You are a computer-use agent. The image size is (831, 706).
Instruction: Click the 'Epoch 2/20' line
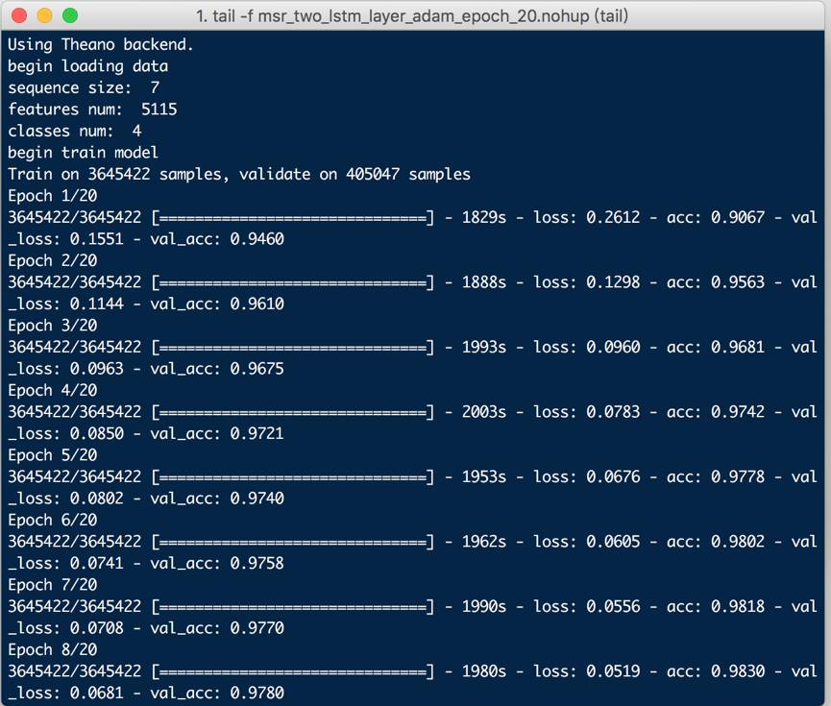coord(53,260)
